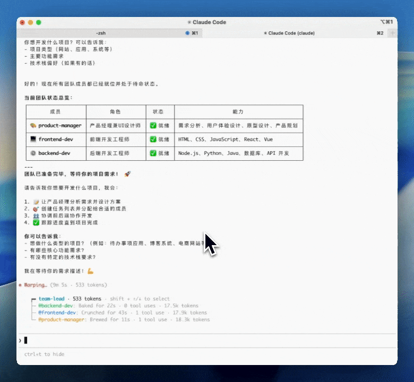Click the rocket emoji after team ready message

point(127,174)
